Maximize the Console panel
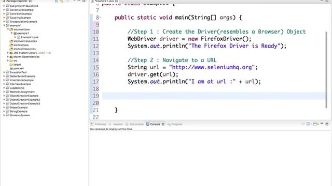The width and height of the screenshot is (332, 186). point(327,124)
